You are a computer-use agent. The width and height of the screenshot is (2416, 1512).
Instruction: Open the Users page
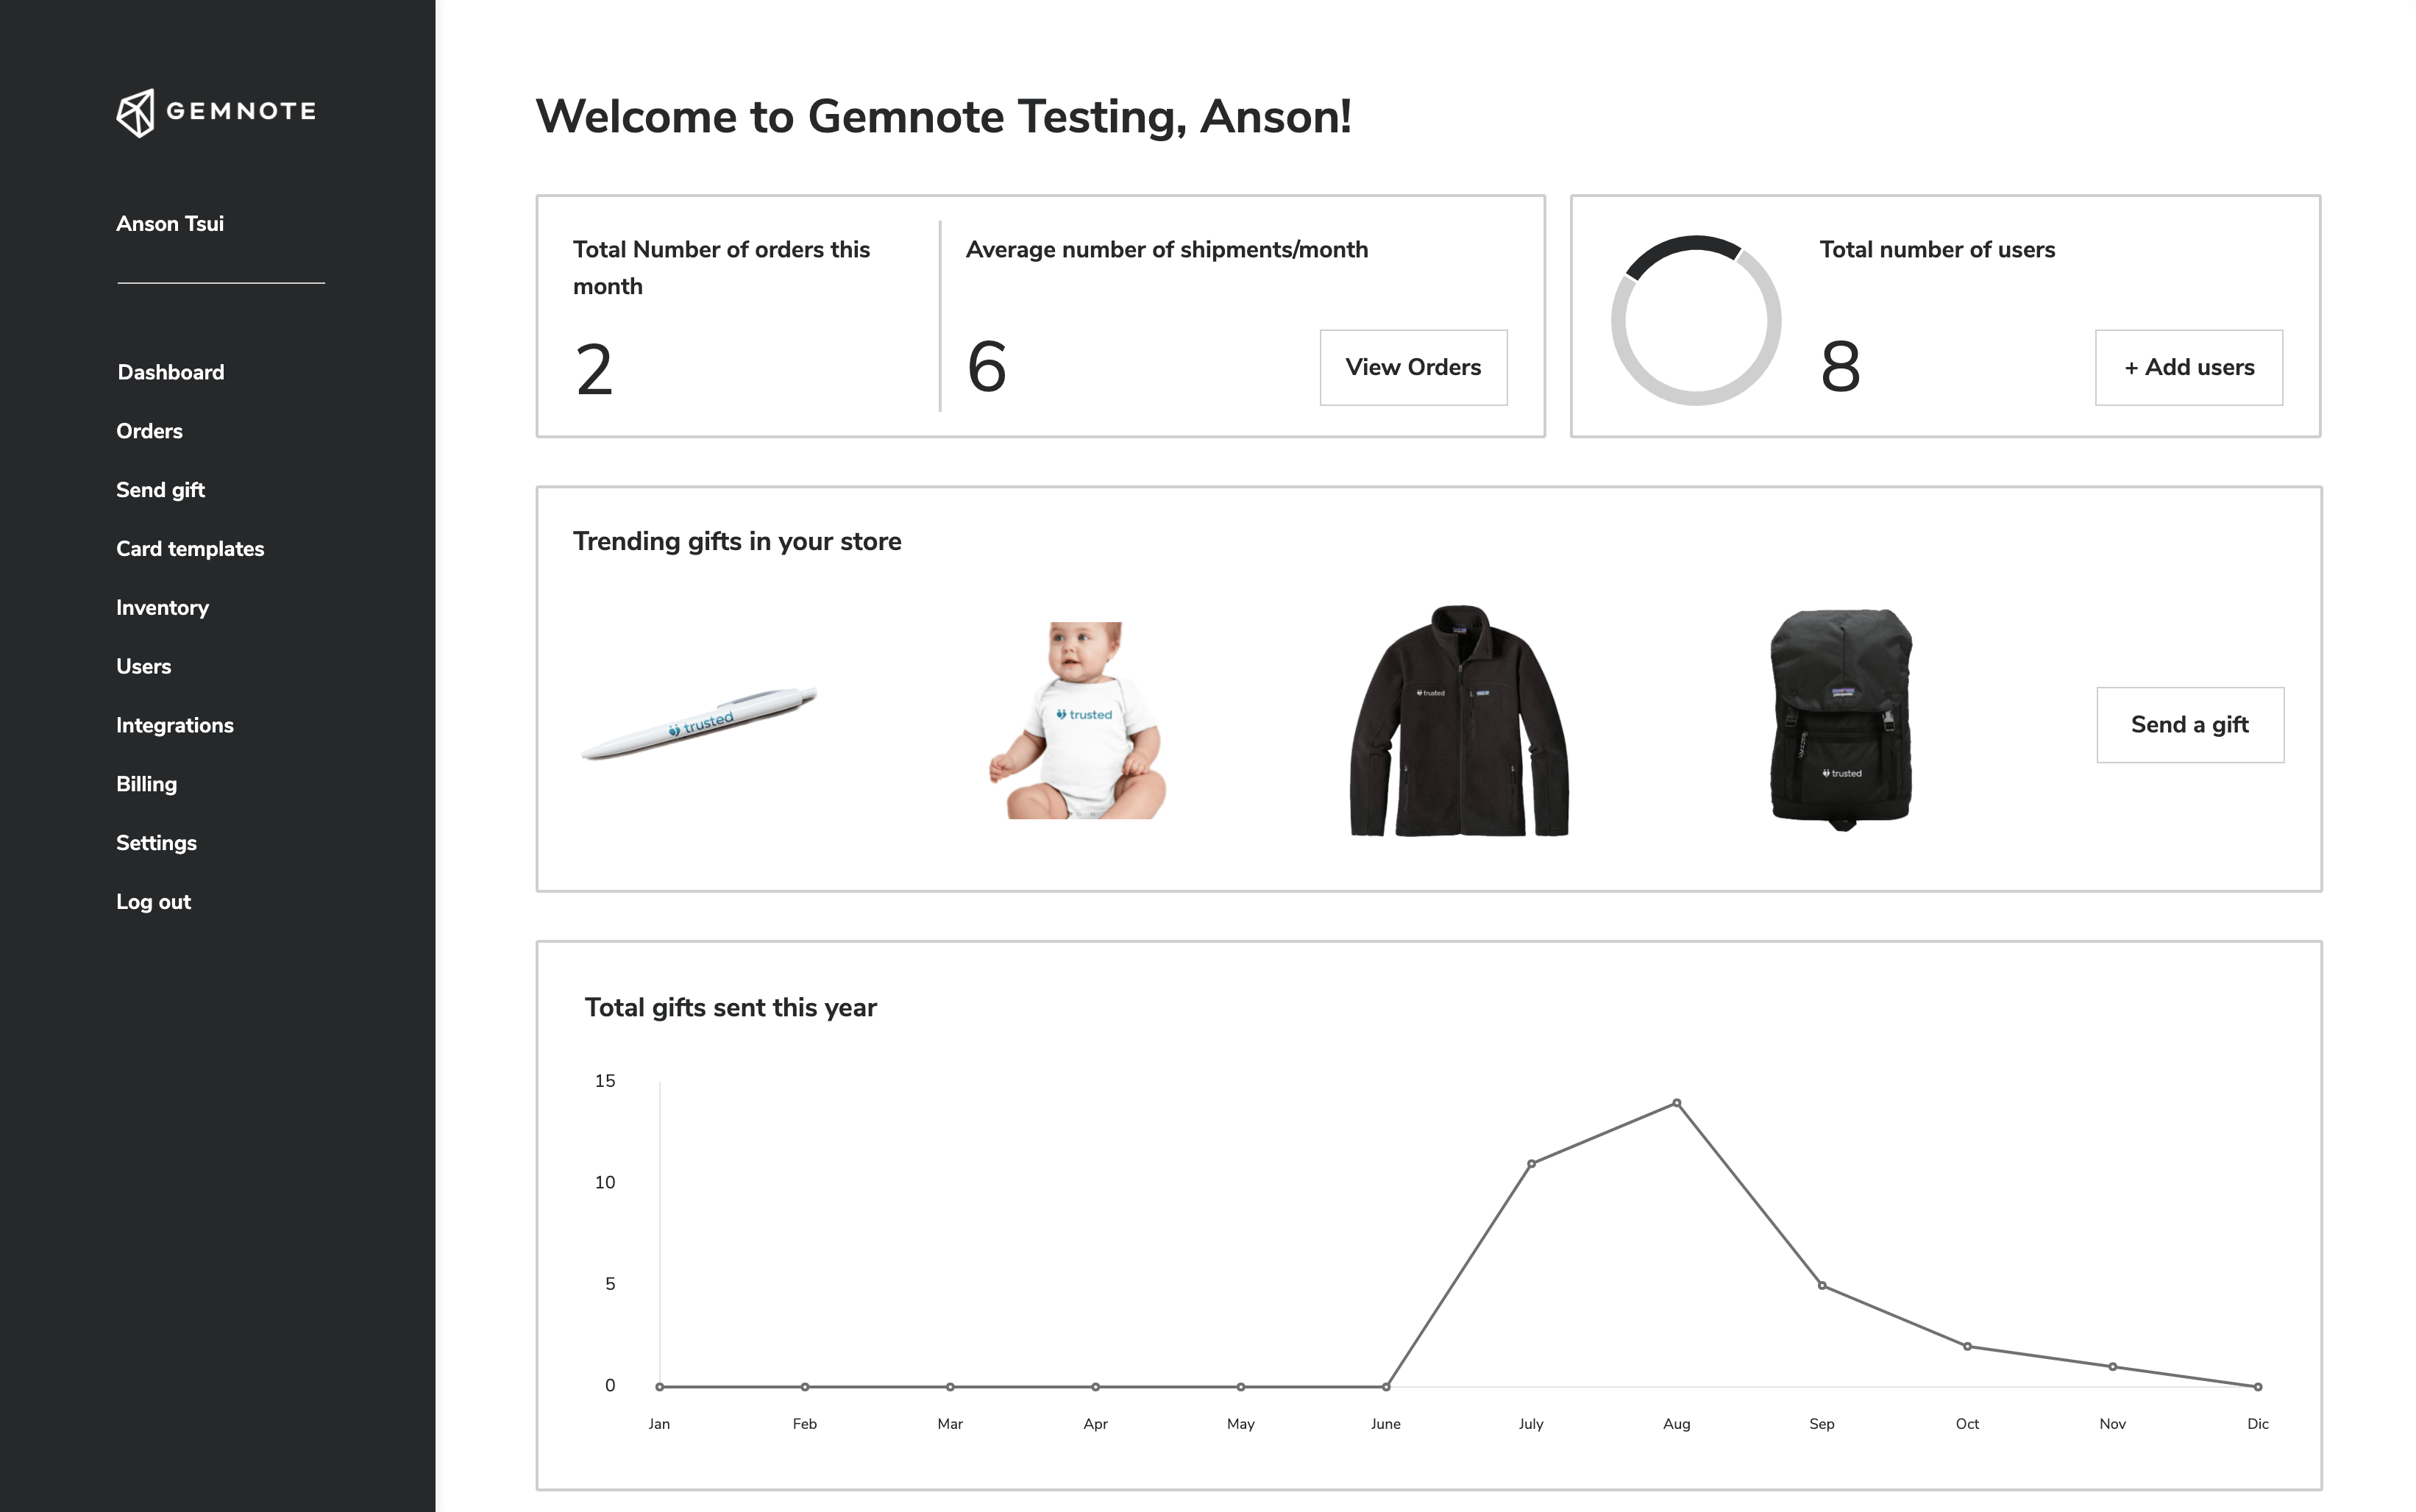tap(143, 666)
